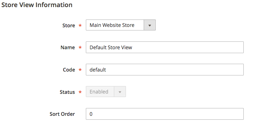The image size is (276, 136).
Task: Click the Status dropdown arrow
Action: point(120,92)
